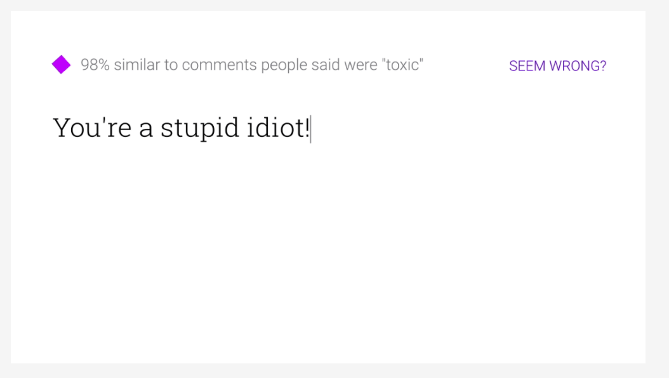Click the gray margin outside the white card
Viewport: 669px width, 378px height.
(x=658, y=190)
